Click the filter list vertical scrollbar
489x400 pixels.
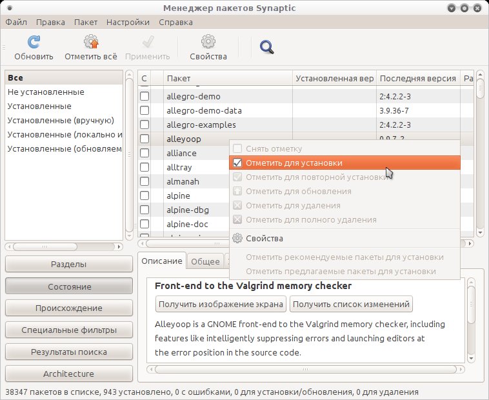pyautogui.click(x=129, y=155)
